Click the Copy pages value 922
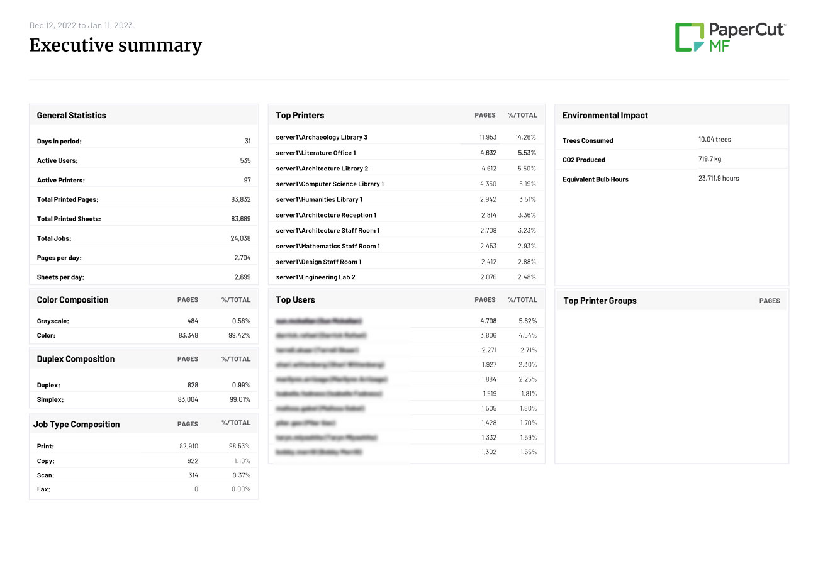This screenshot has width=818, height=578. click(x=193, y=461)
